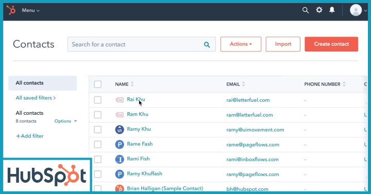Open the Actions dropdown button
371x194 pixels.
[241, 44]
